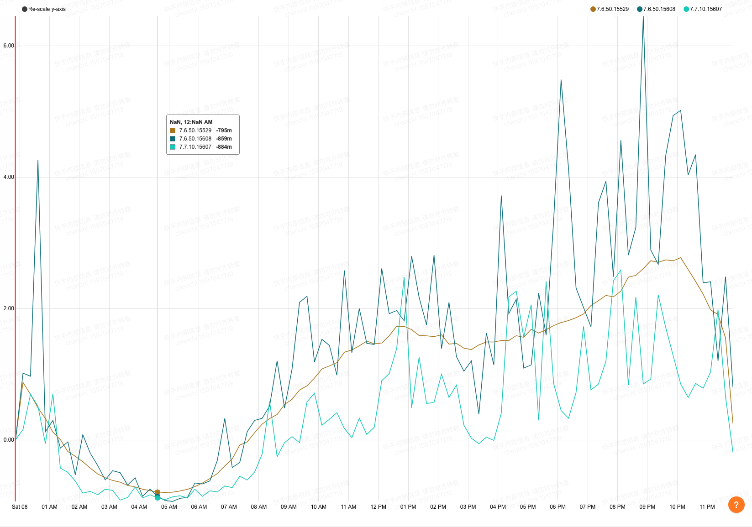Click the teal 7.7.10.15607 legend dot

[x=686, y=9]
